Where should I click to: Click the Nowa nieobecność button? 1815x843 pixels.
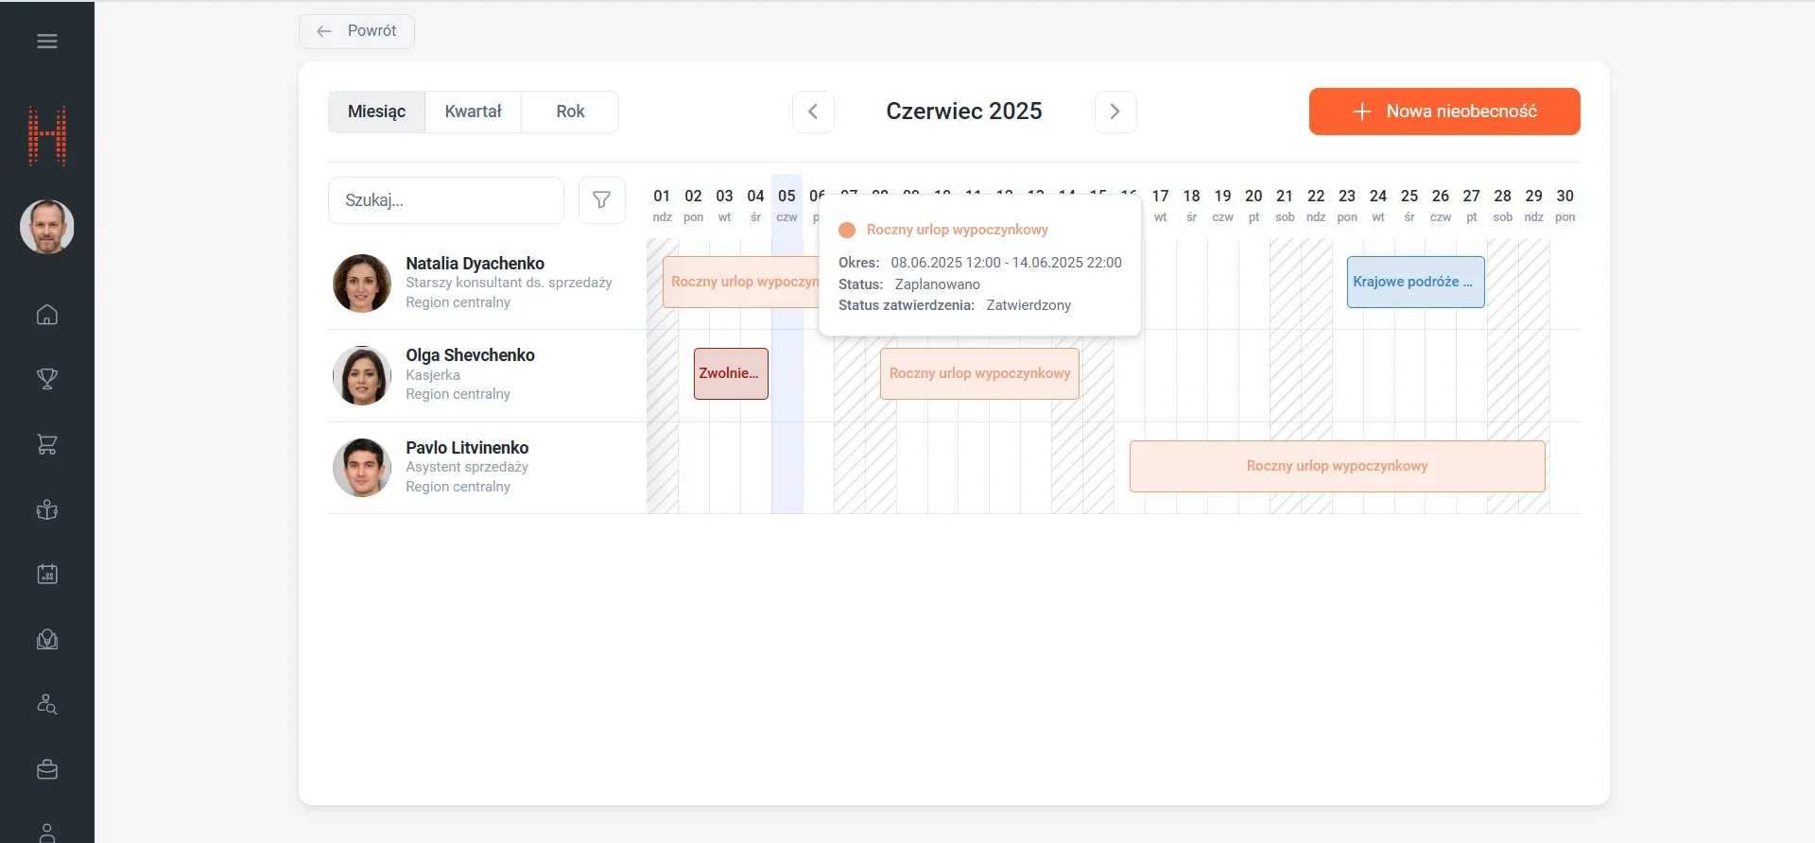[1443, 112]
